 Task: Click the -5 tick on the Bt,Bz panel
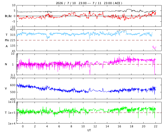point(14,21)
